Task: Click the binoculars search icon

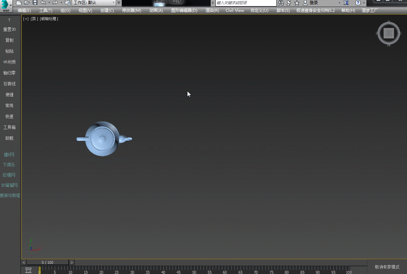Action: (x=281, y=3)
